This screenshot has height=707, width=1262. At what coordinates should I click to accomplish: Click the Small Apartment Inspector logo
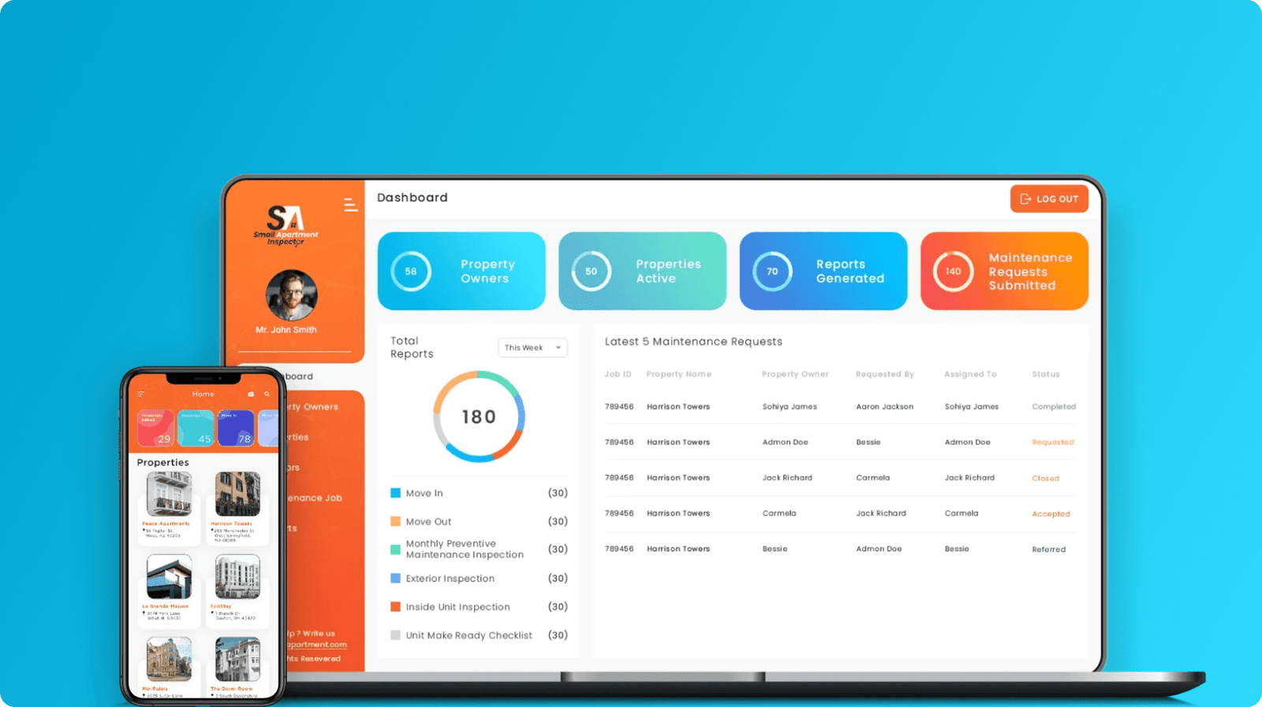pos(286,226)
